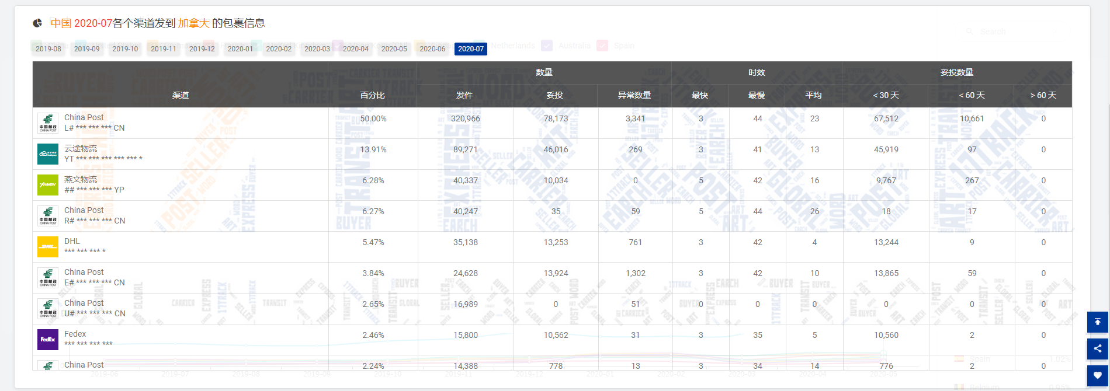Click the 燕文物流 carrier logo
The image size is (1110, 391).
coord(48,185)
